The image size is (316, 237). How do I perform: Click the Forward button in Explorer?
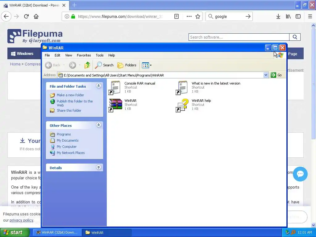pyautogui.click(x=73, y=65)
